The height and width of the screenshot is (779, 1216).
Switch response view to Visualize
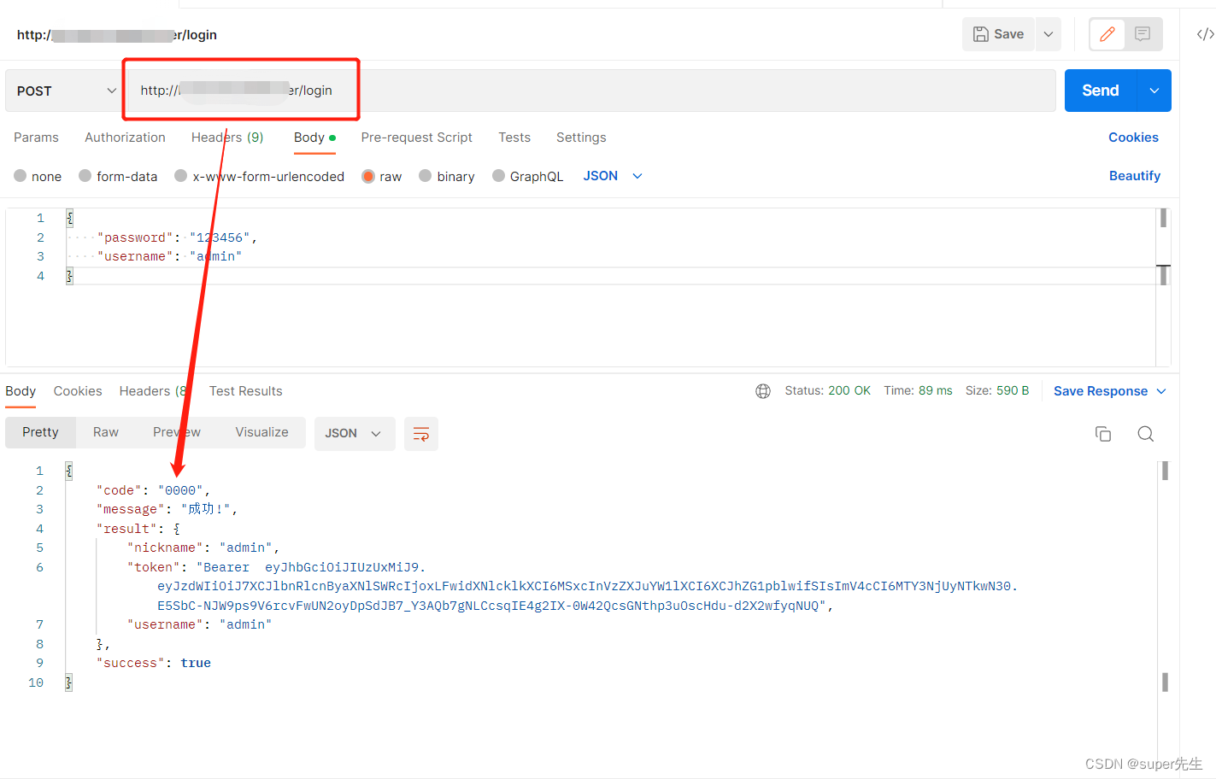click(261, 432)
